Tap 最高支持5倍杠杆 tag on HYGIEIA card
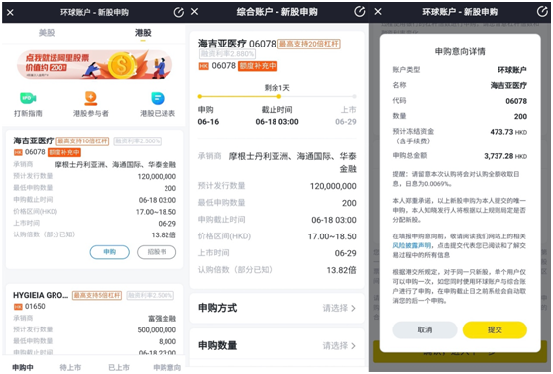Viewport: 553px width, 374px height. tap(97, 295)
